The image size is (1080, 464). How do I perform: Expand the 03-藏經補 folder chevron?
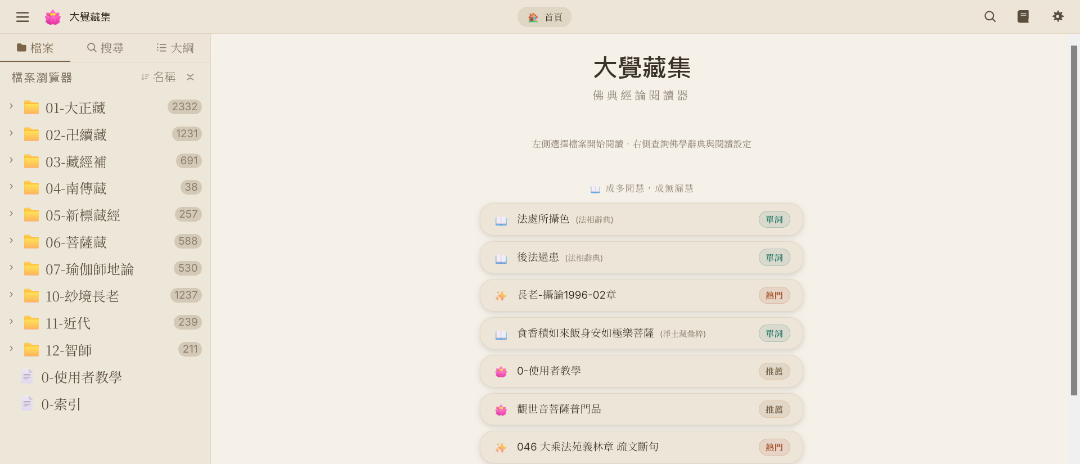pyautogui.click(x=11, y=160)
